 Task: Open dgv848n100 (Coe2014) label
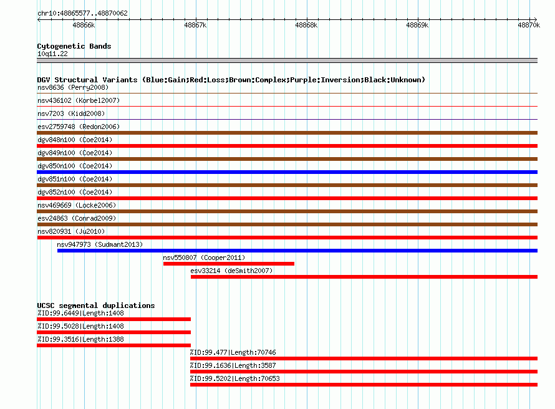pyautogui.click(x=75, y=140)
